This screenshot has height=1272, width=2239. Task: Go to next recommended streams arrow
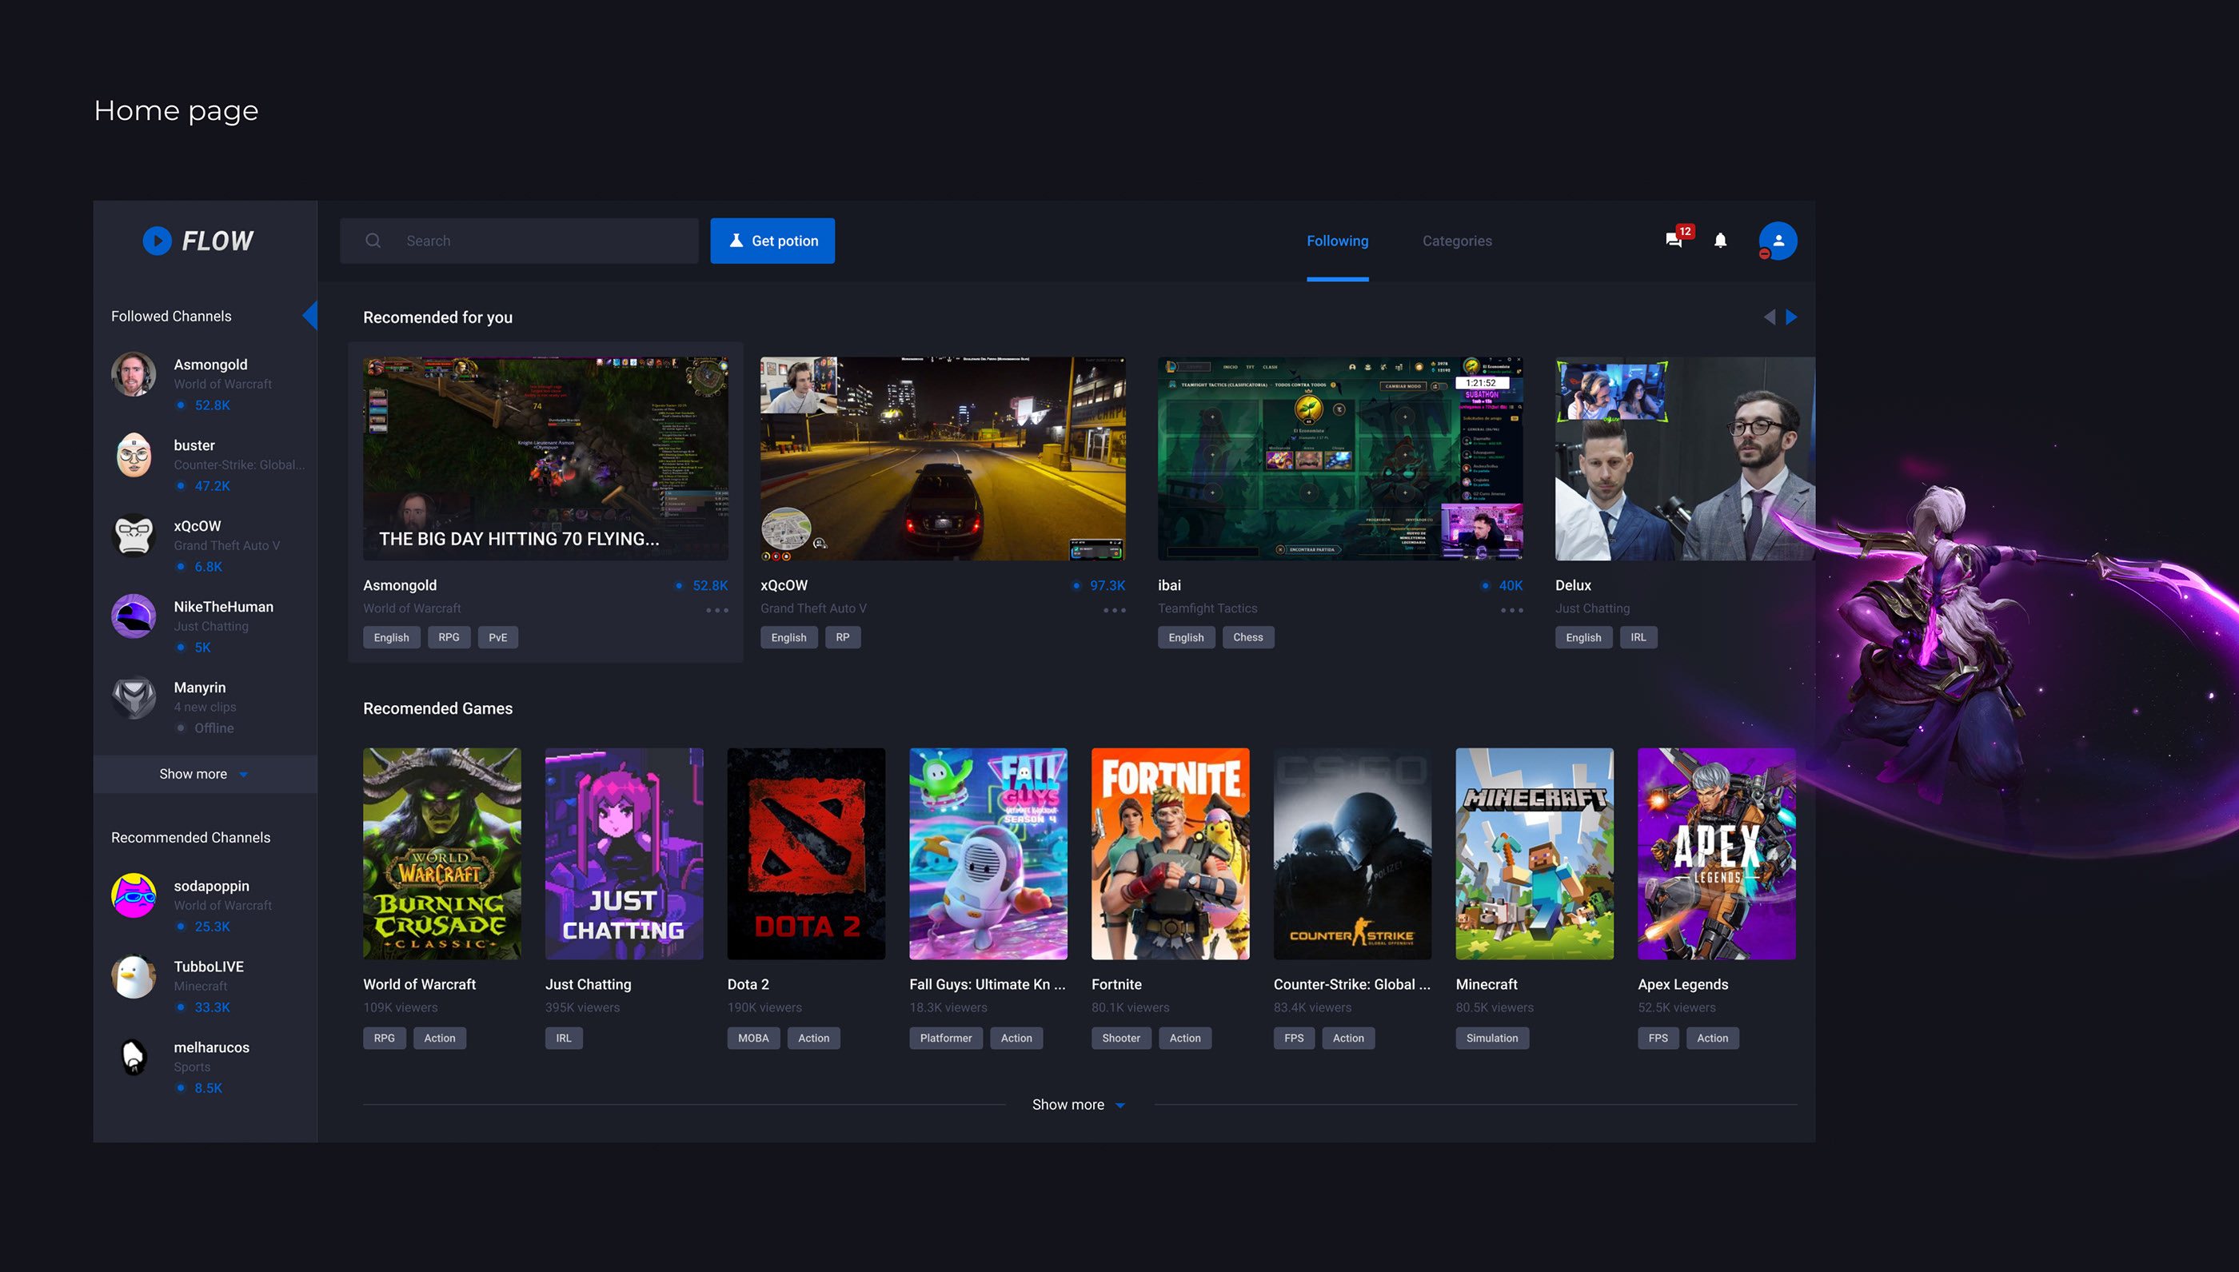pos(1792,317)
